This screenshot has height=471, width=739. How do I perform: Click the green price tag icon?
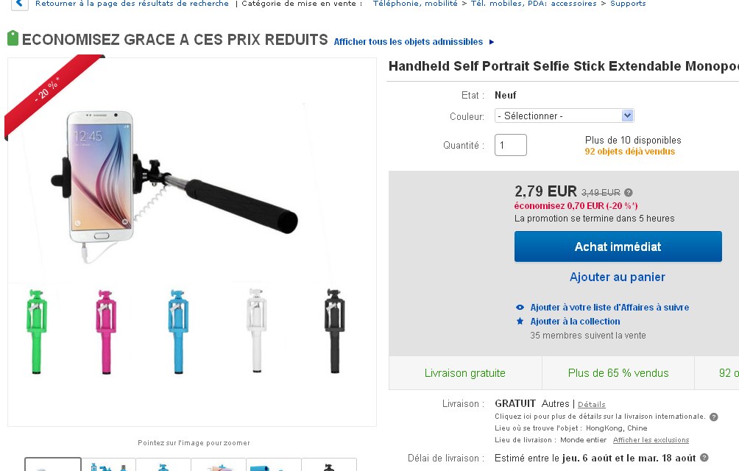pyautogui.click(x=13, y=38)
